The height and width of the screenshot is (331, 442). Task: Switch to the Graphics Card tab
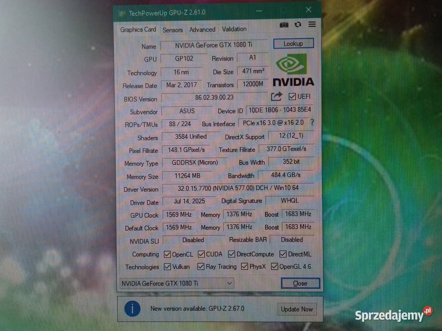(138, 29)
